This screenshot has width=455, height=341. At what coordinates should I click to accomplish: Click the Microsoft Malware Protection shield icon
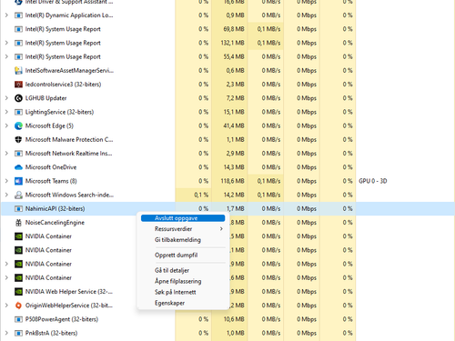(18, 140)
